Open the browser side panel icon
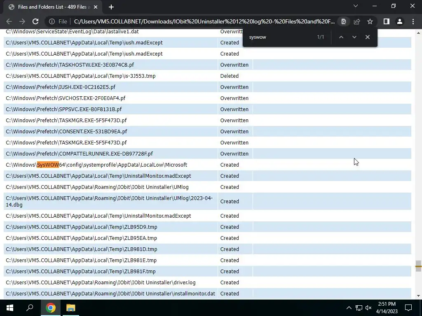 click(x=387, y=21)
